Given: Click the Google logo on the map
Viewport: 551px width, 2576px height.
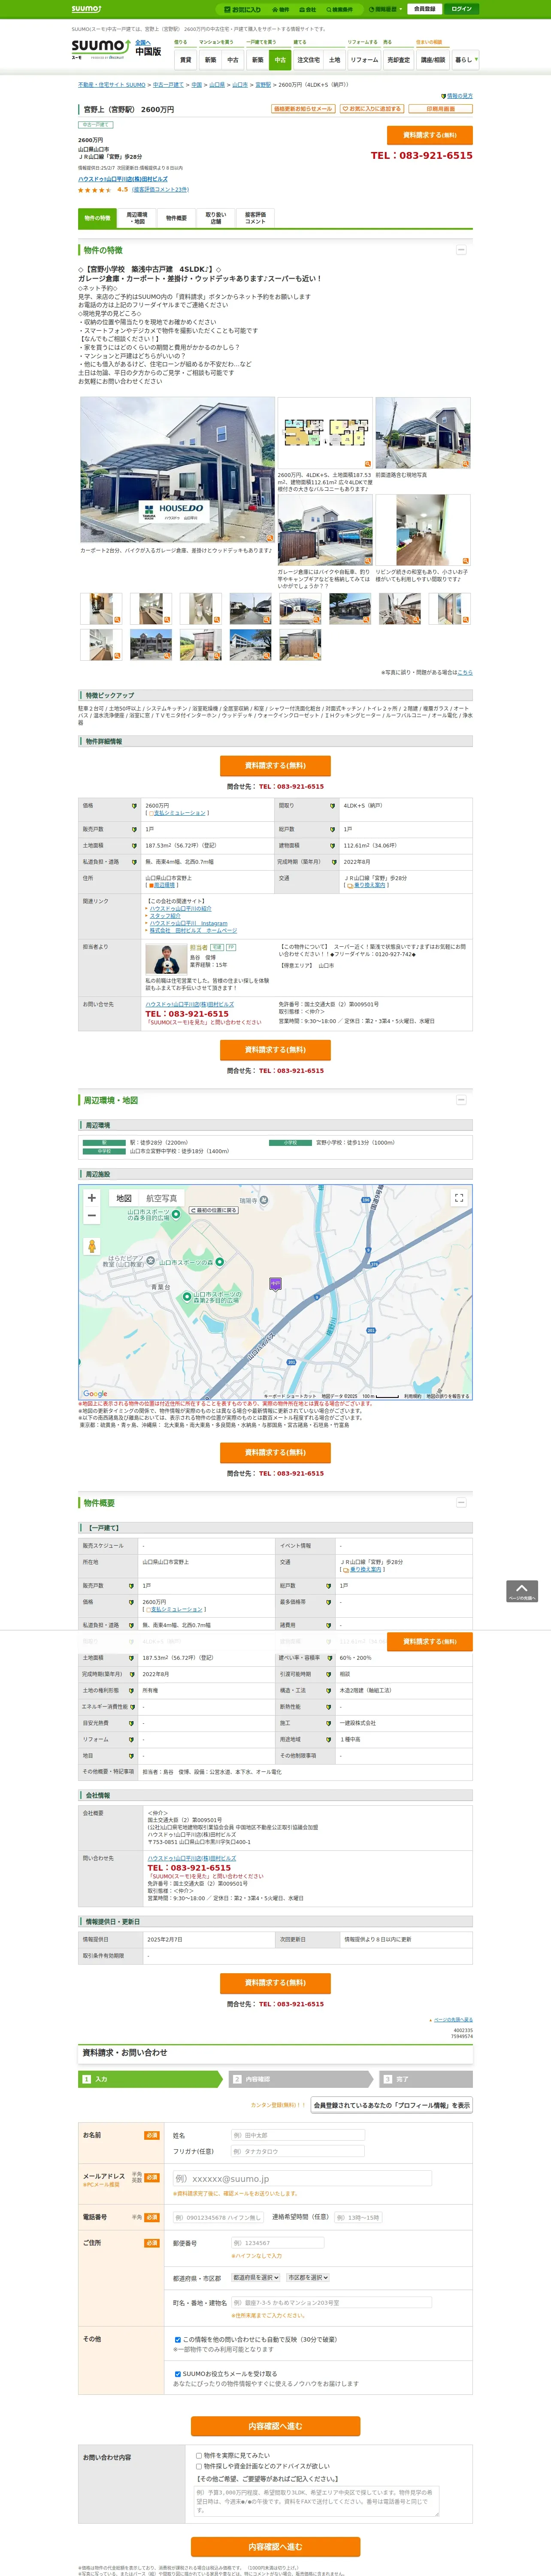Looking at the screenshot, I should [95, 1393].
